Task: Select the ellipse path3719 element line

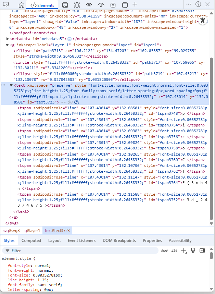Action: pos(111,77)
